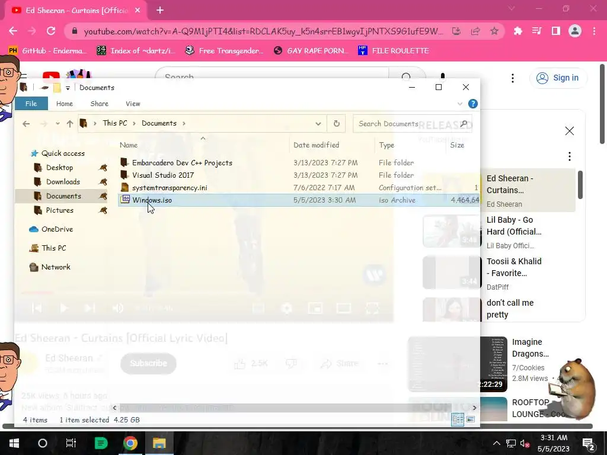Install app icon in Chrome address bar
This screenshot has height=455, width=607.
tap(456, 31)
